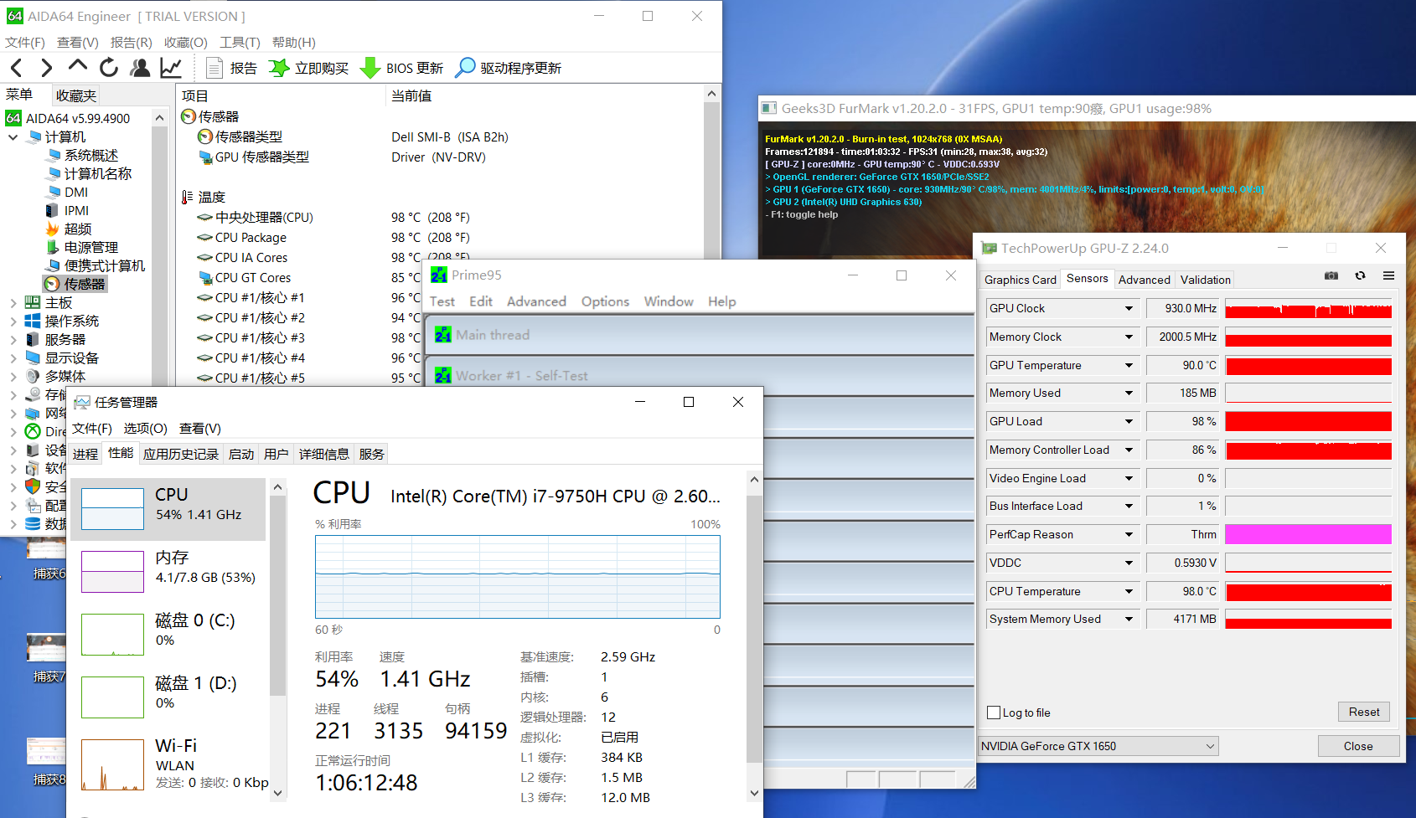Open NVIDIA GeForce GTX 1650 device combo box
Viewport: 1416px width, 818px height.
tap(1098, 746)
